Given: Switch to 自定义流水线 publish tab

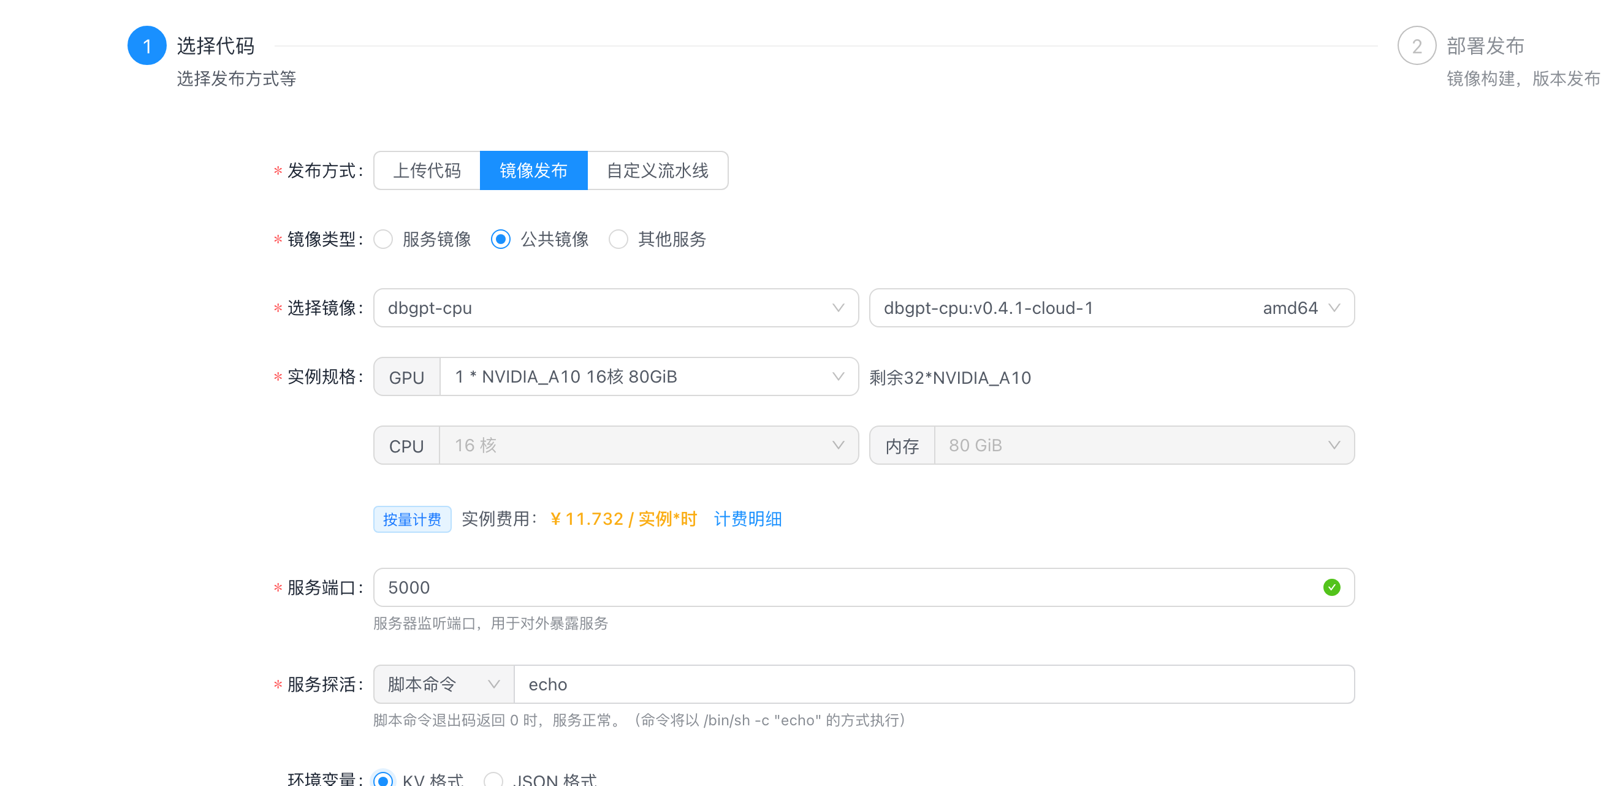Looking at the screenshot, I should (657, 170).
